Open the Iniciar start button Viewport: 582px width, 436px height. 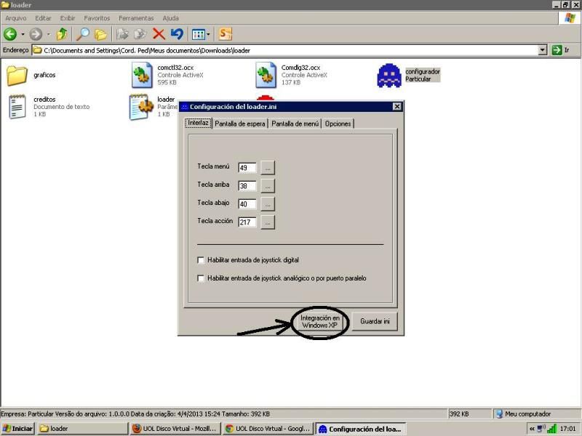[17, 429]
